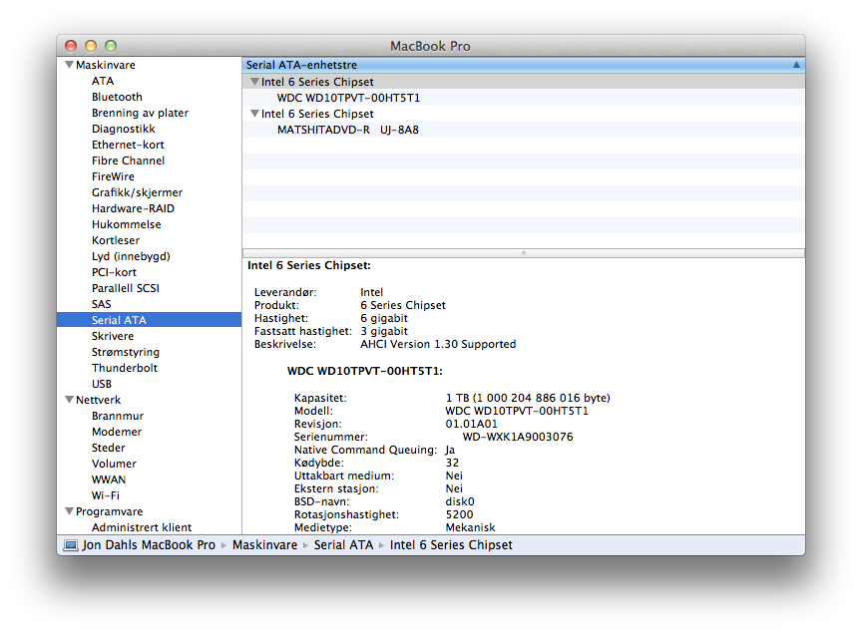
Task: Click the computer icon in the path bar
Action: click(x=71, y=545)
